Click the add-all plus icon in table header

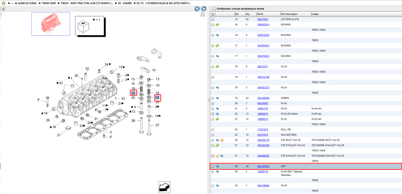pos(213,14)
